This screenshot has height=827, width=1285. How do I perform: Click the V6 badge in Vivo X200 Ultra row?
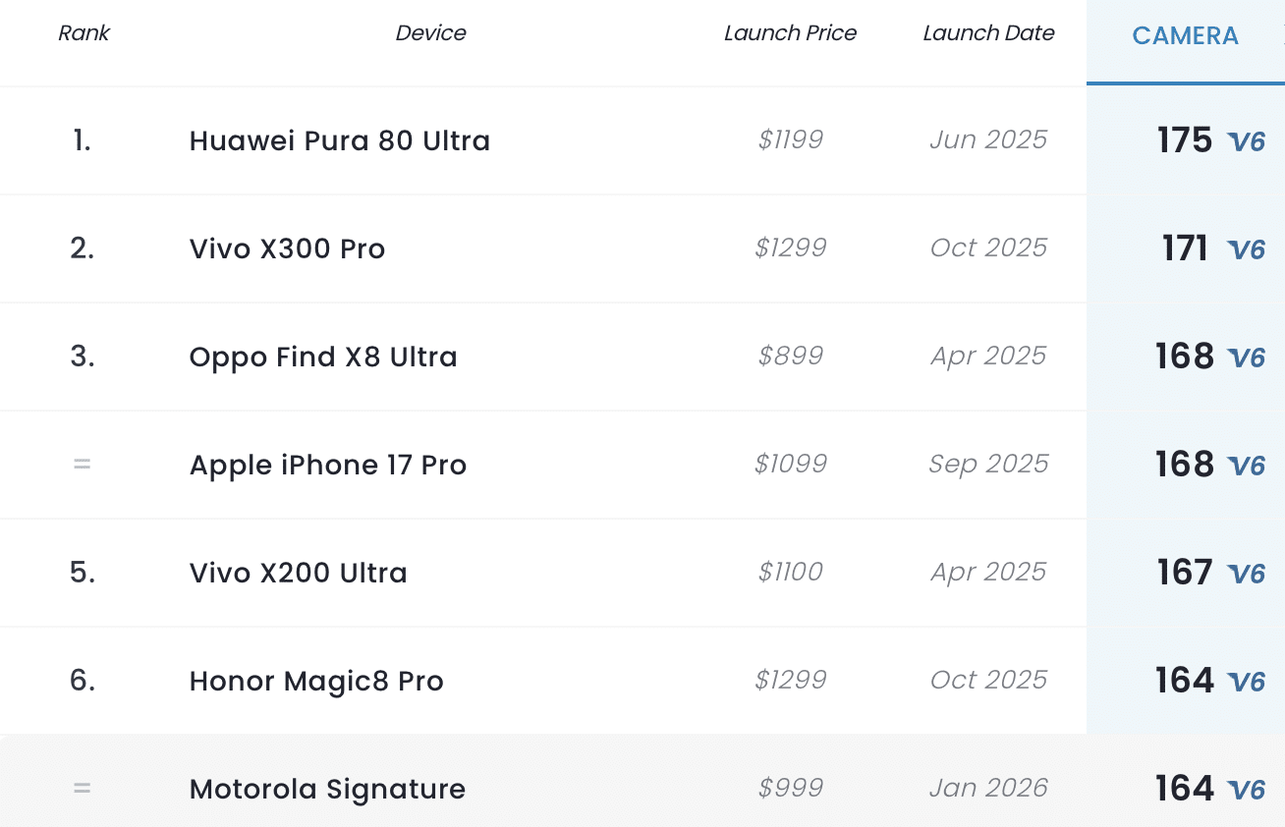(1247, 575)
